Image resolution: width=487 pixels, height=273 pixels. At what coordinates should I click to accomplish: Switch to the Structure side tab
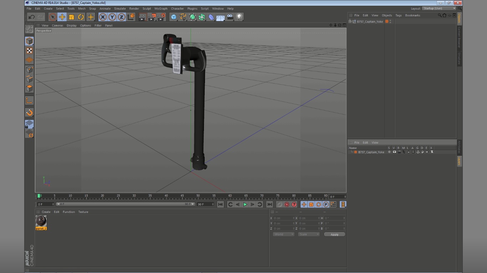click(459, 59)
